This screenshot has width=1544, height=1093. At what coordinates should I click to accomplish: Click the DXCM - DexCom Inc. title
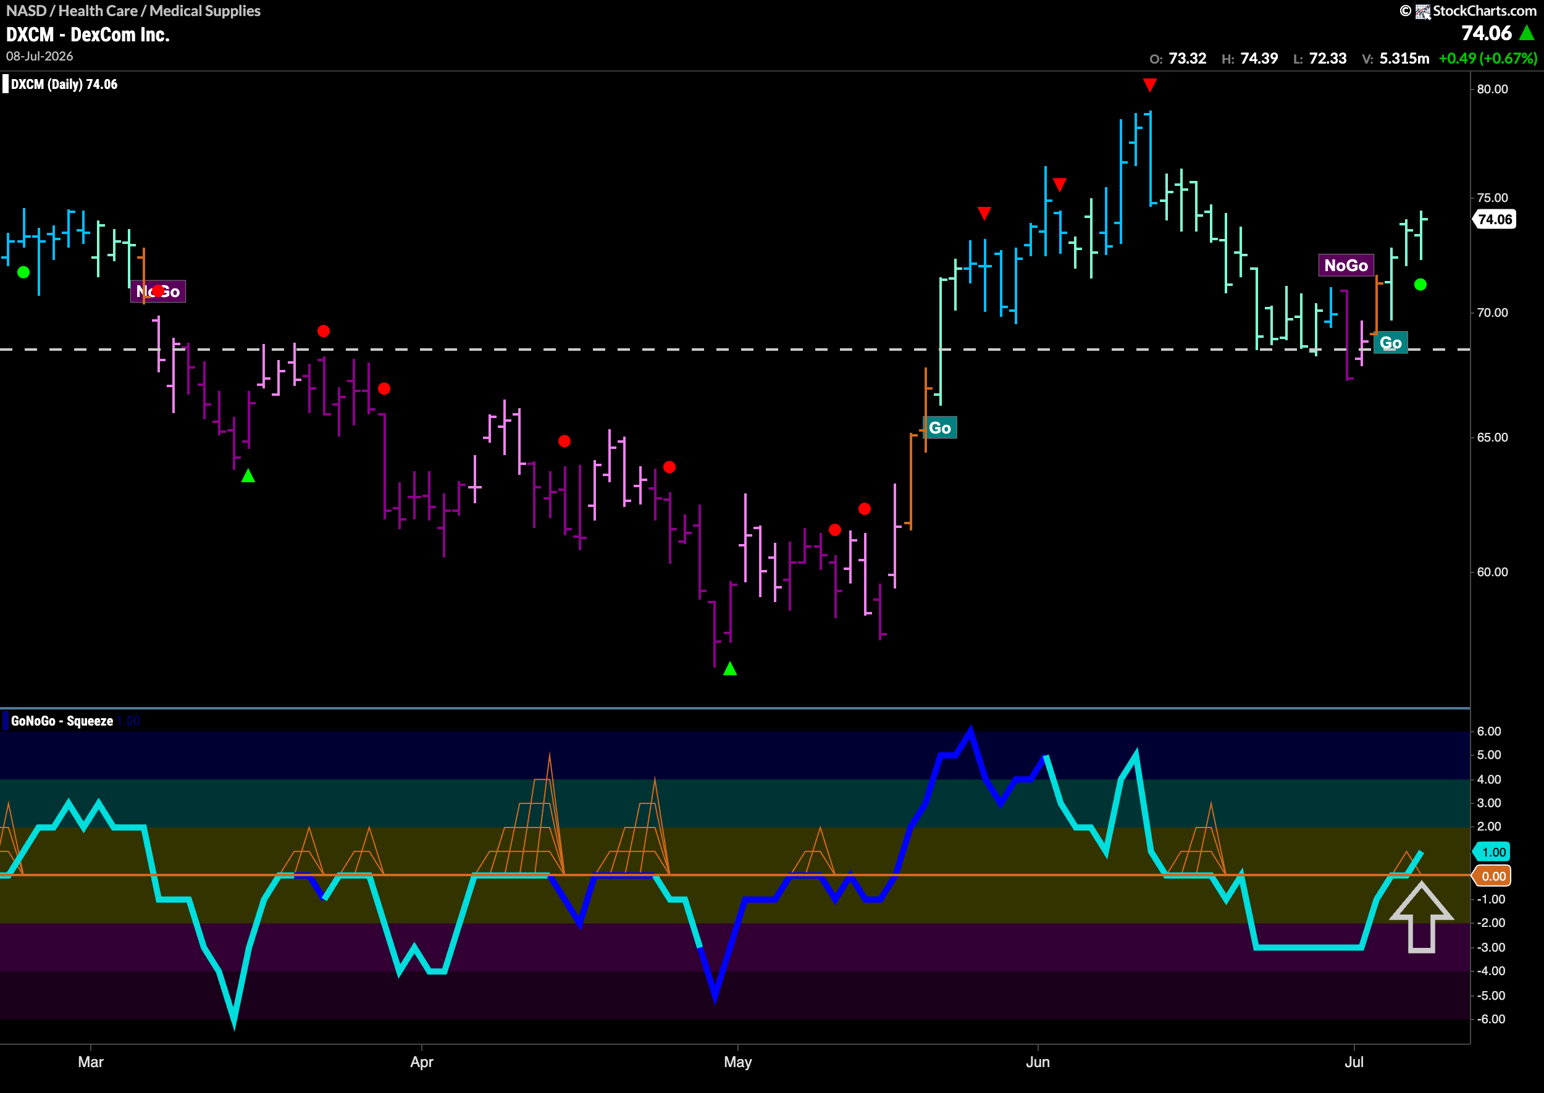click(88, 35)
